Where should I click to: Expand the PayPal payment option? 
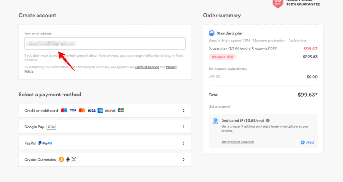click(x=184, y=143)
